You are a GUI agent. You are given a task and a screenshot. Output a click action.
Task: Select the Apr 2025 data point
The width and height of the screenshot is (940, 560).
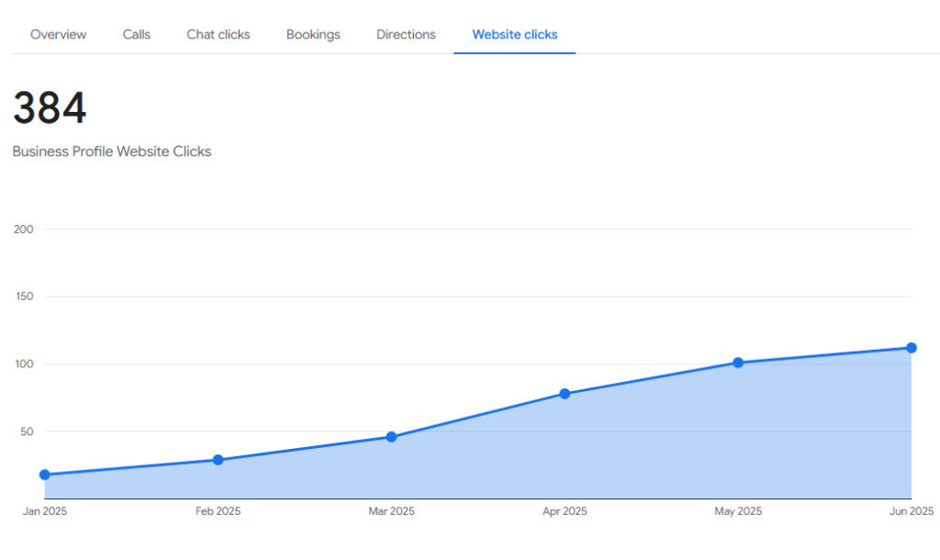[565, 394]
